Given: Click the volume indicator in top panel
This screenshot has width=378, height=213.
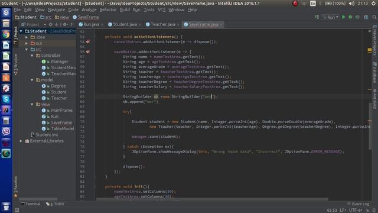Looking at the screenshot, I should pyautogui.click(x=351, y=4).
